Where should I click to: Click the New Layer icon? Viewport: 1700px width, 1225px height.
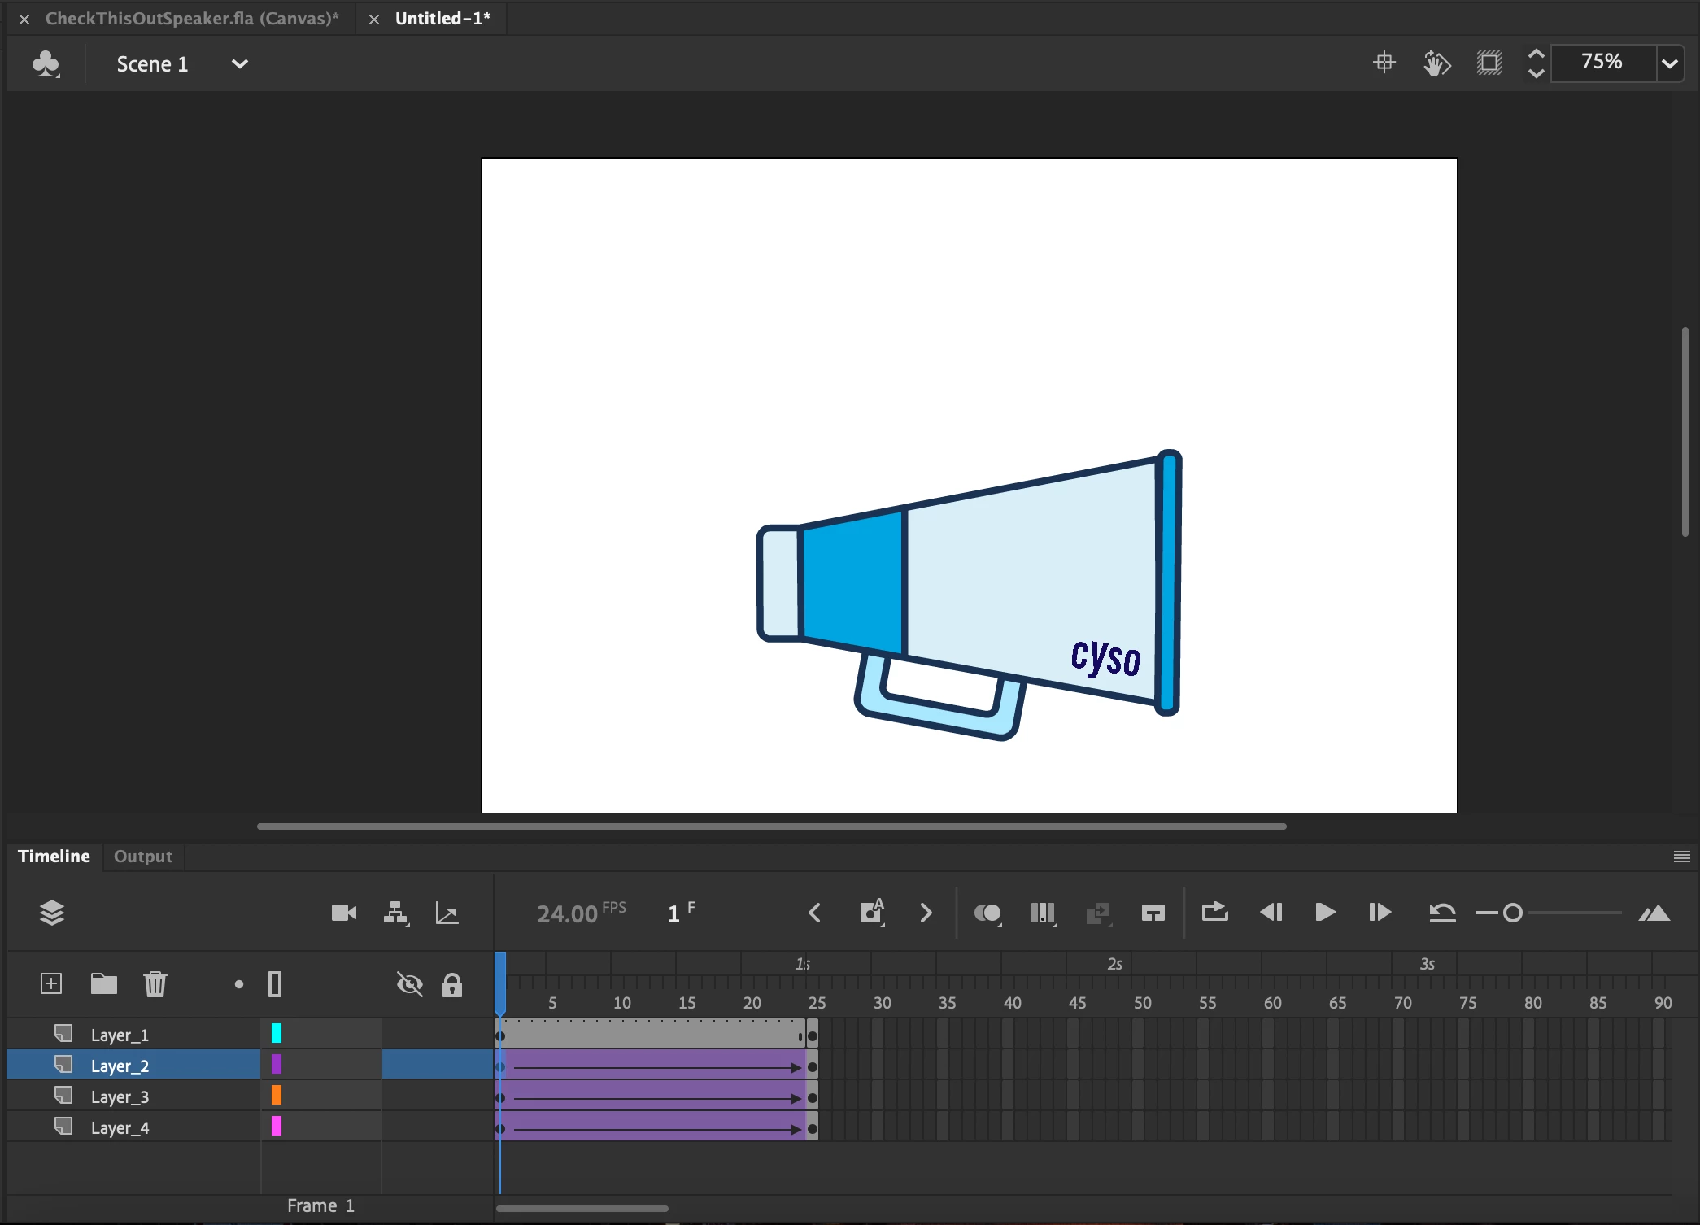click(51, 984)
